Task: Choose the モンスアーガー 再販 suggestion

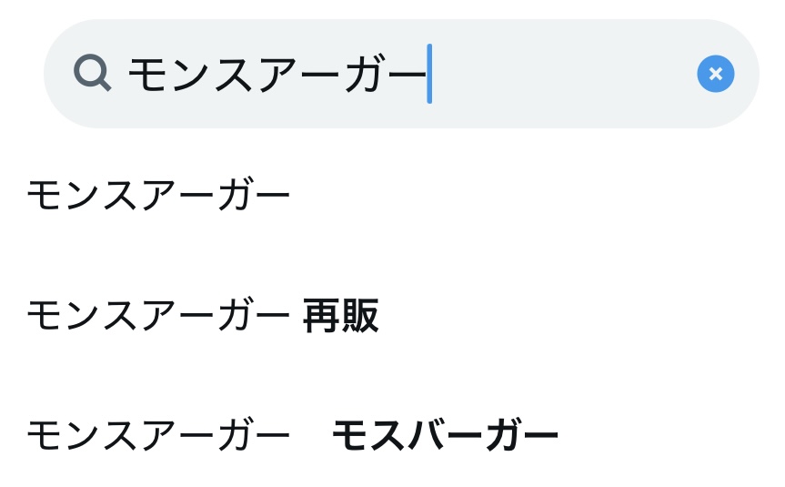Action: 202,317
